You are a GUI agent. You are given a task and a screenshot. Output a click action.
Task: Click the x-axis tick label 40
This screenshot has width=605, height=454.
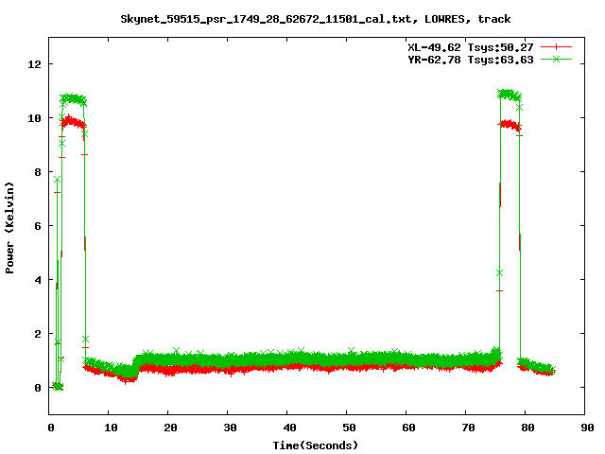tap(290, 428)
